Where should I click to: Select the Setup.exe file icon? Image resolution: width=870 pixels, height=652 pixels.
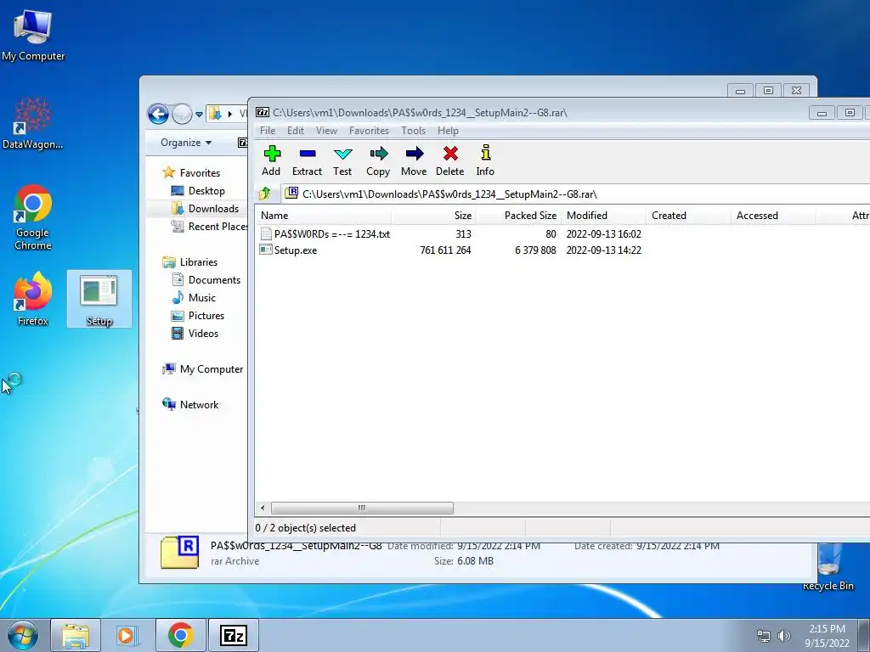[x=266, y=250]
